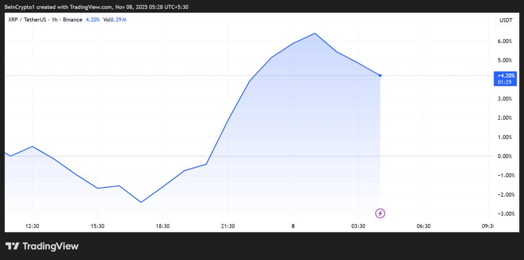Viewport: 524px width, 260px height.
Task: Click the 4.20% change value in the legend
Action: (x=92, y=20)
